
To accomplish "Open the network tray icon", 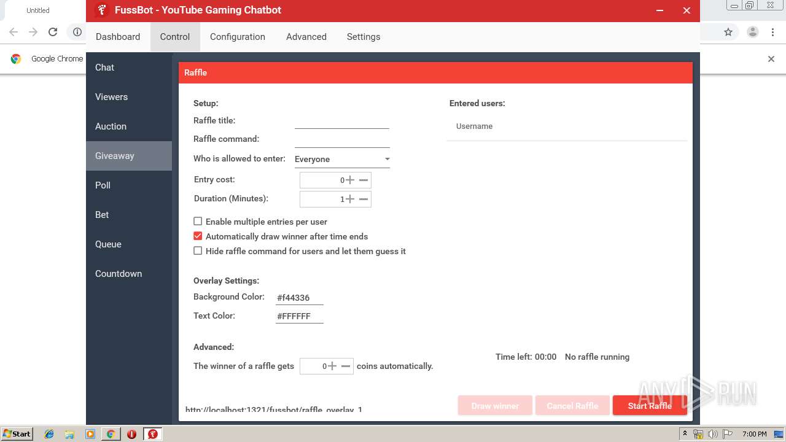I will [x=698, y=434].
